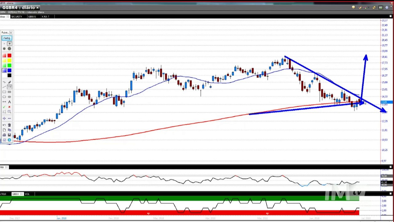394x222 pixels.
Task: Click the copy icon in the palette
Action: pos(9,130)
